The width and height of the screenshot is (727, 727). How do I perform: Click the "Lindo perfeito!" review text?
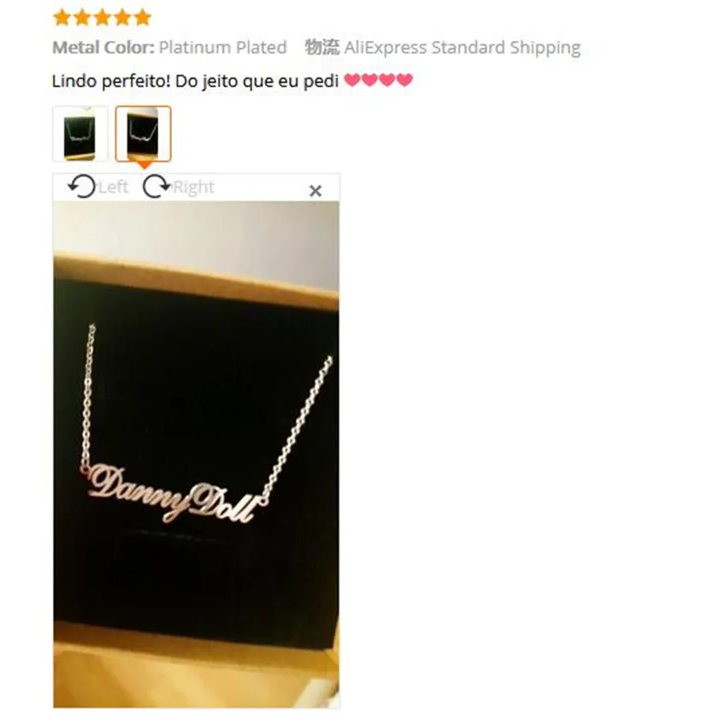(111, 81)
